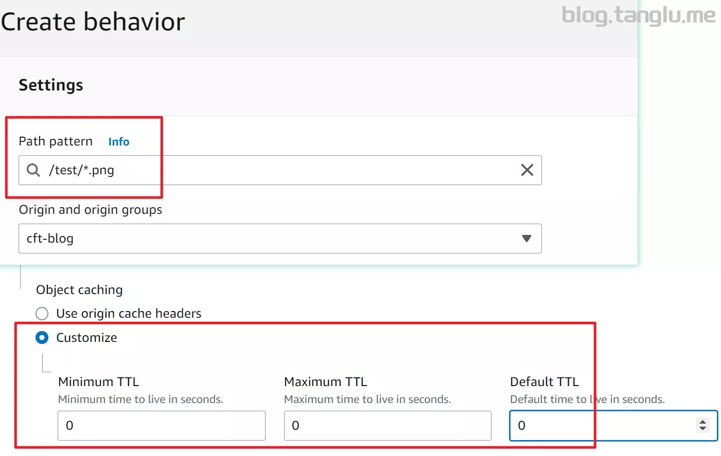Increase Default TTL with the up stepper arrow
The image size is (721, 456).
click(702, 422)
